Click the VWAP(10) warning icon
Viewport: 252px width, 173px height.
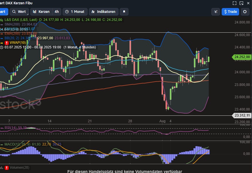coord(6,42)
